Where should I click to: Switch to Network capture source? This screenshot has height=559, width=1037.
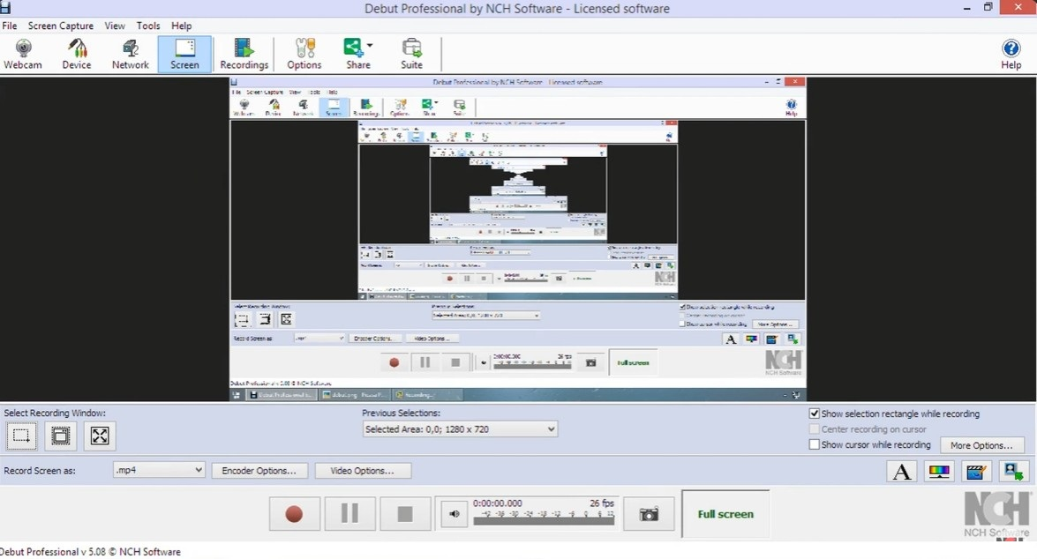[131, 54]
